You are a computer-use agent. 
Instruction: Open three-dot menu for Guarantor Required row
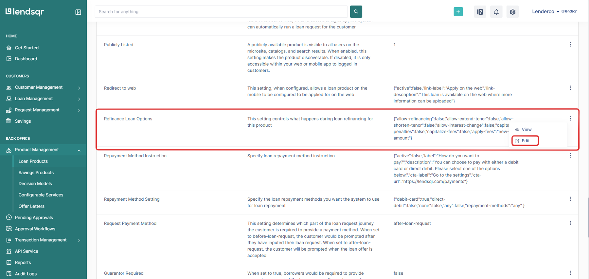570,273
